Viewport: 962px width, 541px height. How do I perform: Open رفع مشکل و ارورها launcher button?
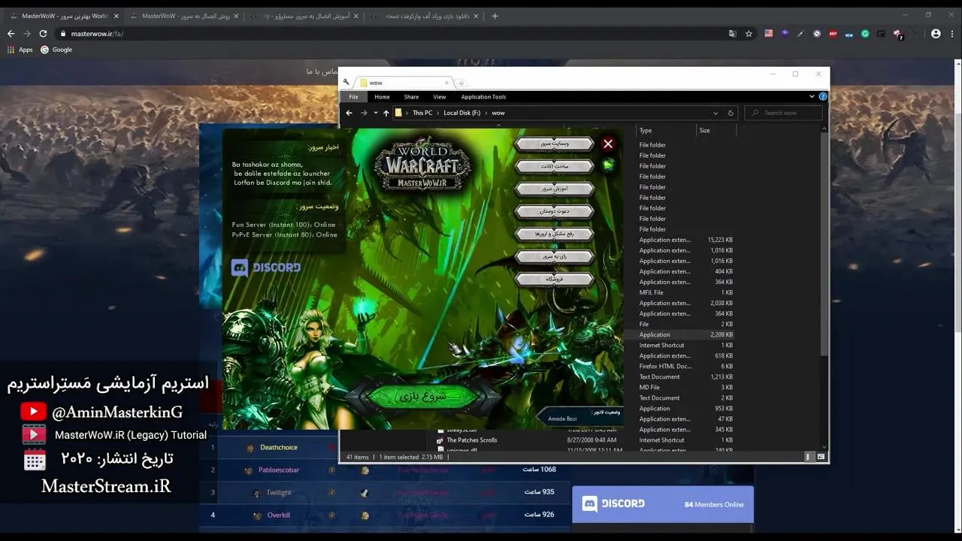[555, 234]
